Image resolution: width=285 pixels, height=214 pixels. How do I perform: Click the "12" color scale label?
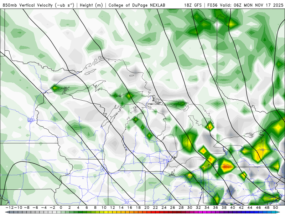click(x=113, y=208)
